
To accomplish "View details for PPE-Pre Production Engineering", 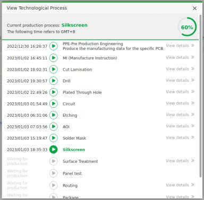I will coord(180,46).
